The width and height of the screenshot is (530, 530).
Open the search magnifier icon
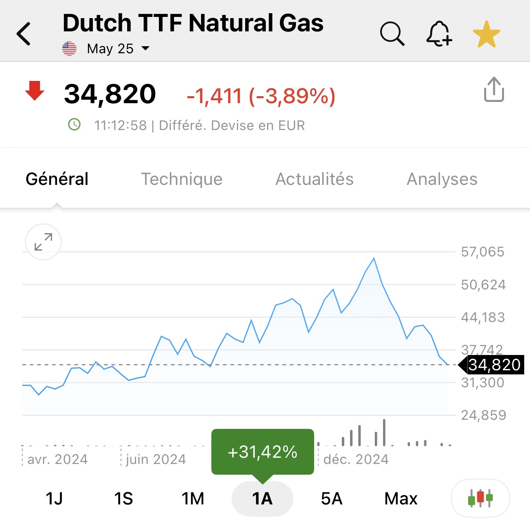pos(392,33)
